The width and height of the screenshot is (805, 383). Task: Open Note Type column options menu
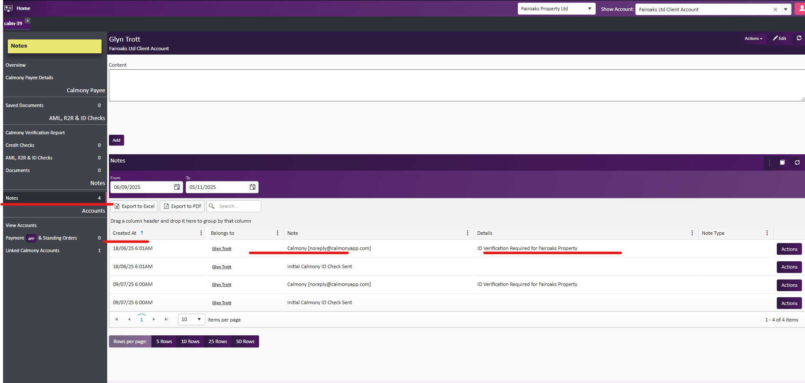(x=767, y=233)
